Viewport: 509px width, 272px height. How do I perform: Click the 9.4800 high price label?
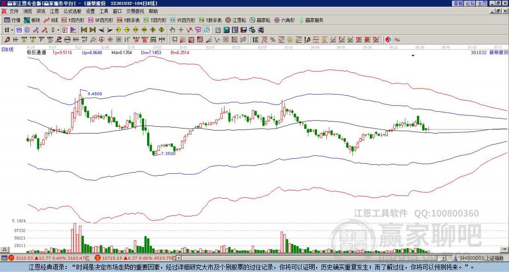point(95,94)
